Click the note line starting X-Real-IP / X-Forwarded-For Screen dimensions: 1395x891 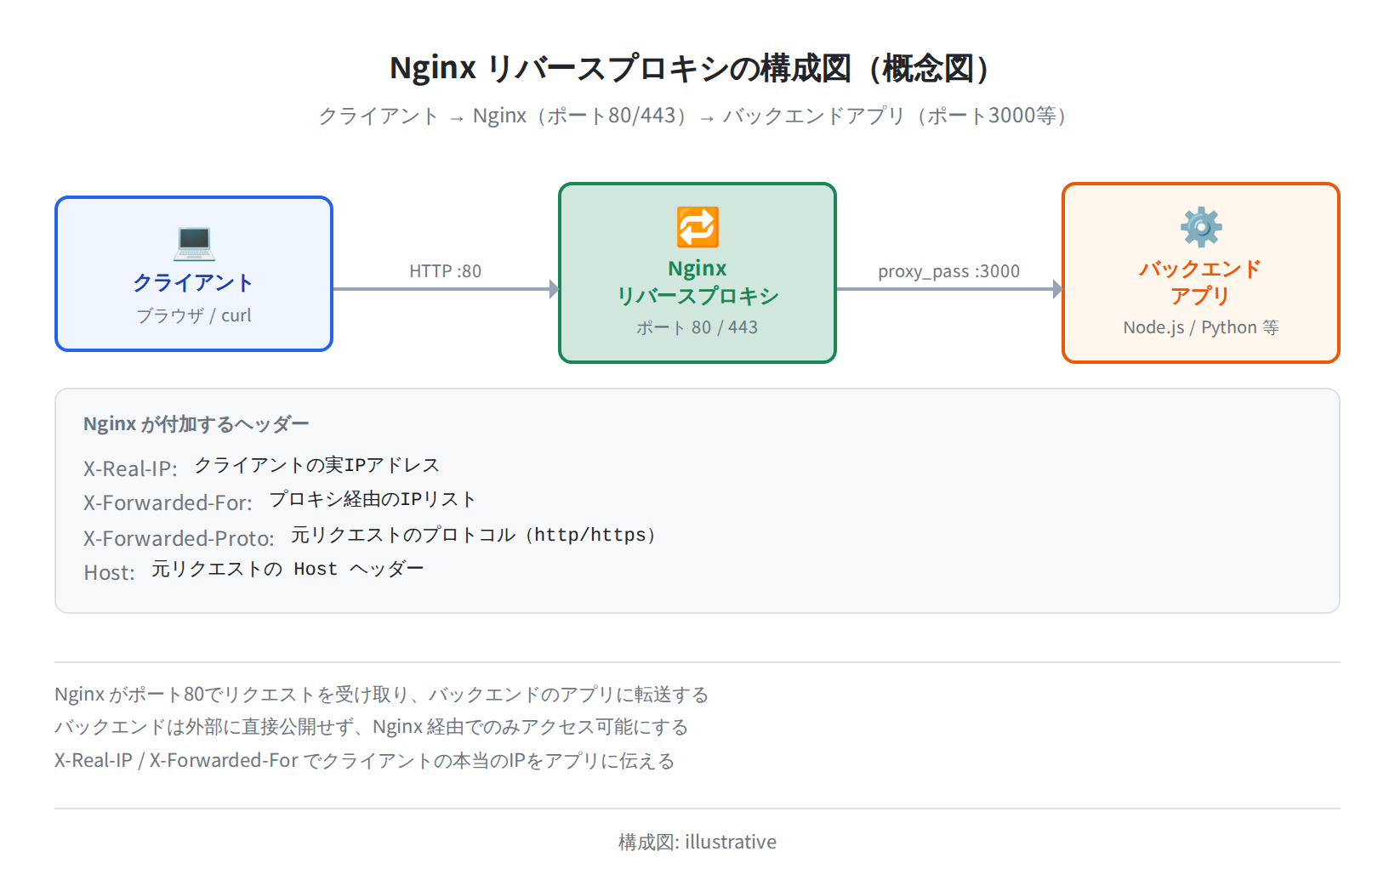coord(365,760)
